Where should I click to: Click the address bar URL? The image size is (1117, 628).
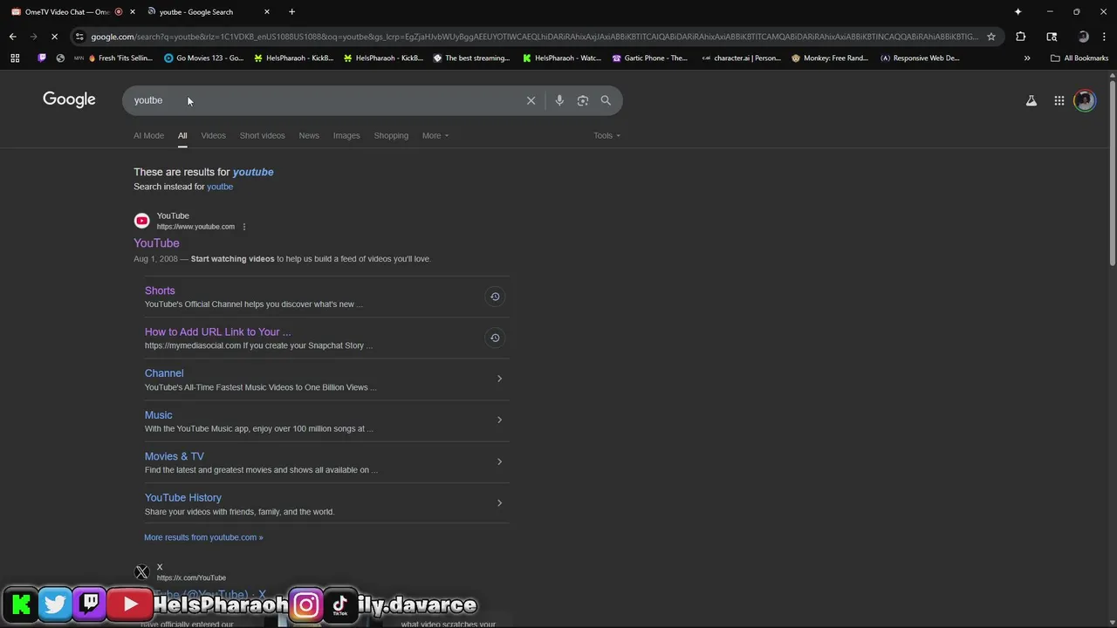click(x=534, y=37)
